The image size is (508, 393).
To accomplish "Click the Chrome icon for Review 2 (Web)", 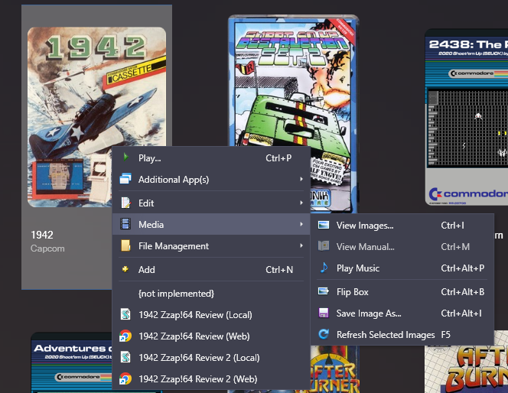I will 125,378.
